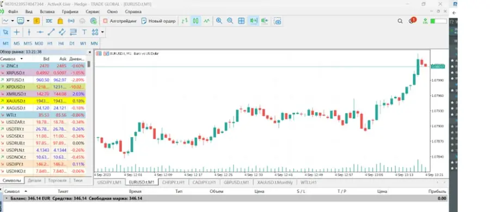Click the Прибыль column header

click(438, 191)
